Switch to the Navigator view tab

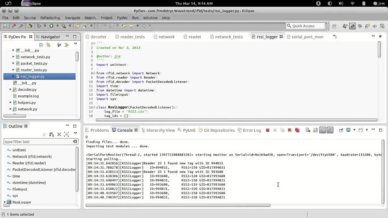point(48,37)
